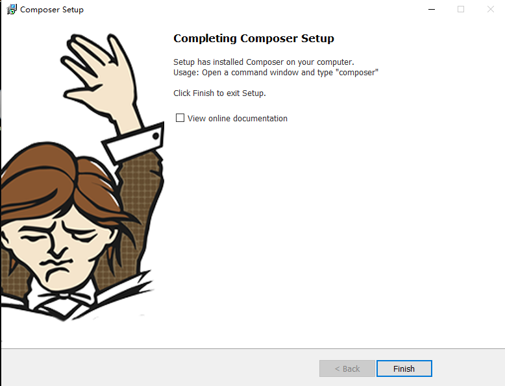The width and height of the screenshot is (505, 386).
Task: Select the 'Completing Composer Setup' heading
Action: point(253,38)
